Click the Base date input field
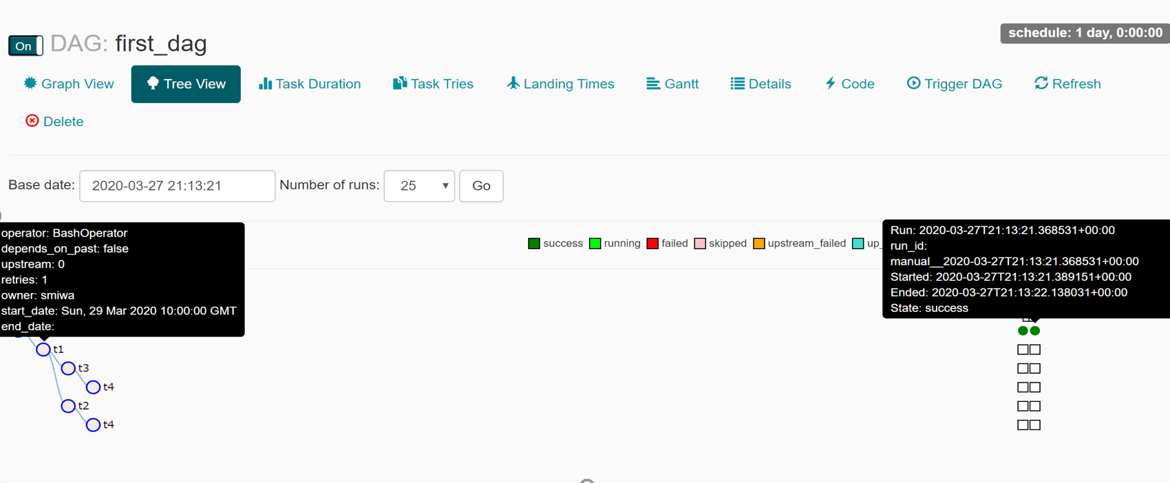The width and height of the screenshot is (1170, 483). [178, 186]
